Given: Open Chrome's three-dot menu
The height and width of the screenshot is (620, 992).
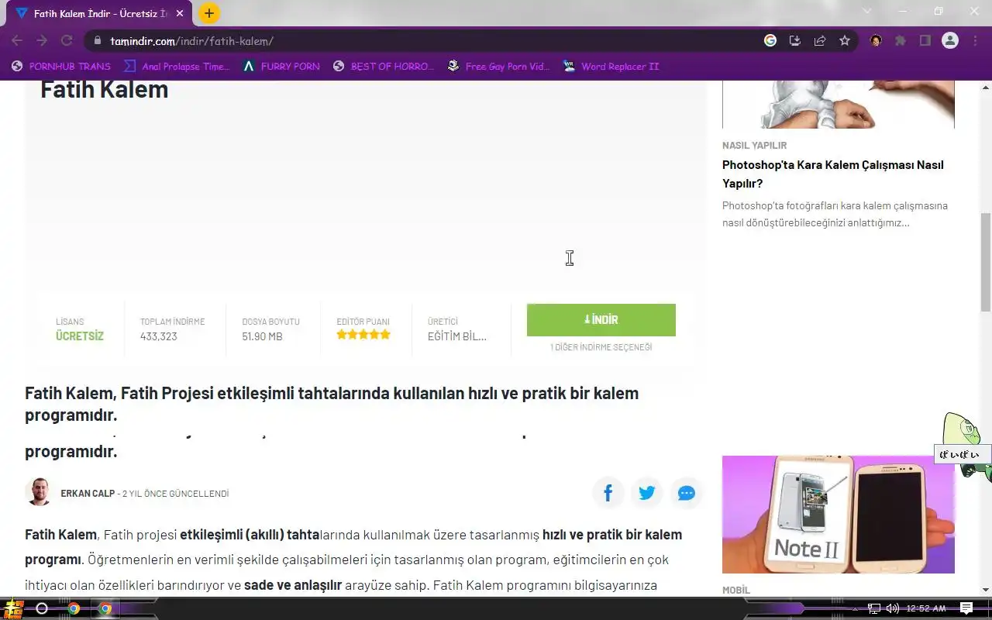Looking at the screenshot, I should (x=975, y=41).
